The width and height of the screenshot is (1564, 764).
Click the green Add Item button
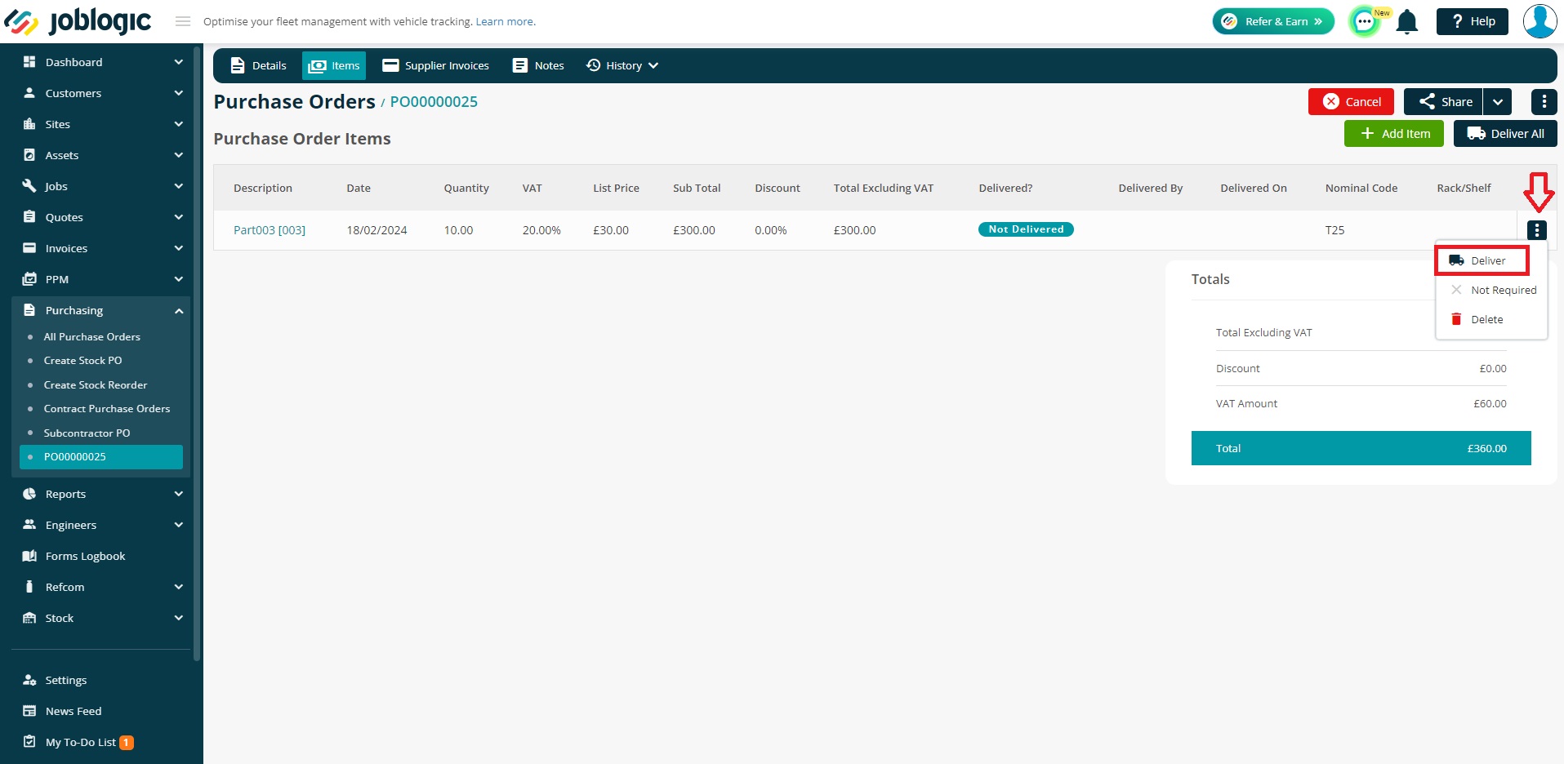1394,134
